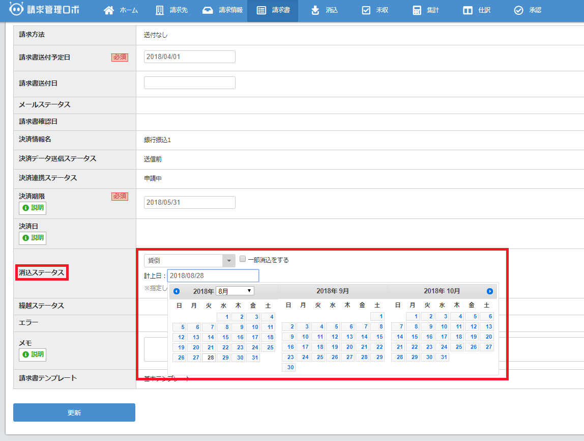Screen dimensions: 584x441
Task: Enable the 一部消込をする checkbox
Action: [243, 259]
